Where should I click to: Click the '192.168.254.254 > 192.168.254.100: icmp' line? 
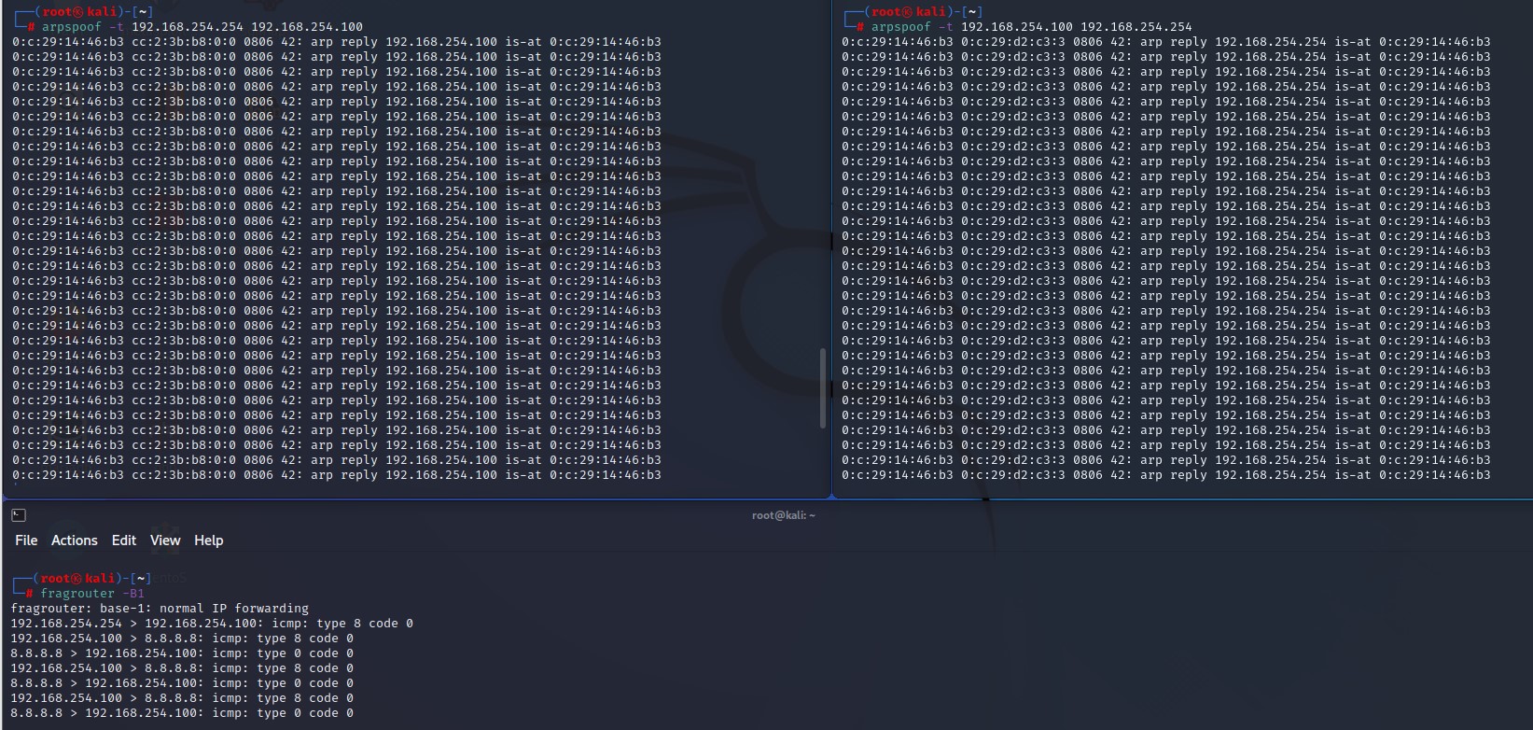click(212, 624)
